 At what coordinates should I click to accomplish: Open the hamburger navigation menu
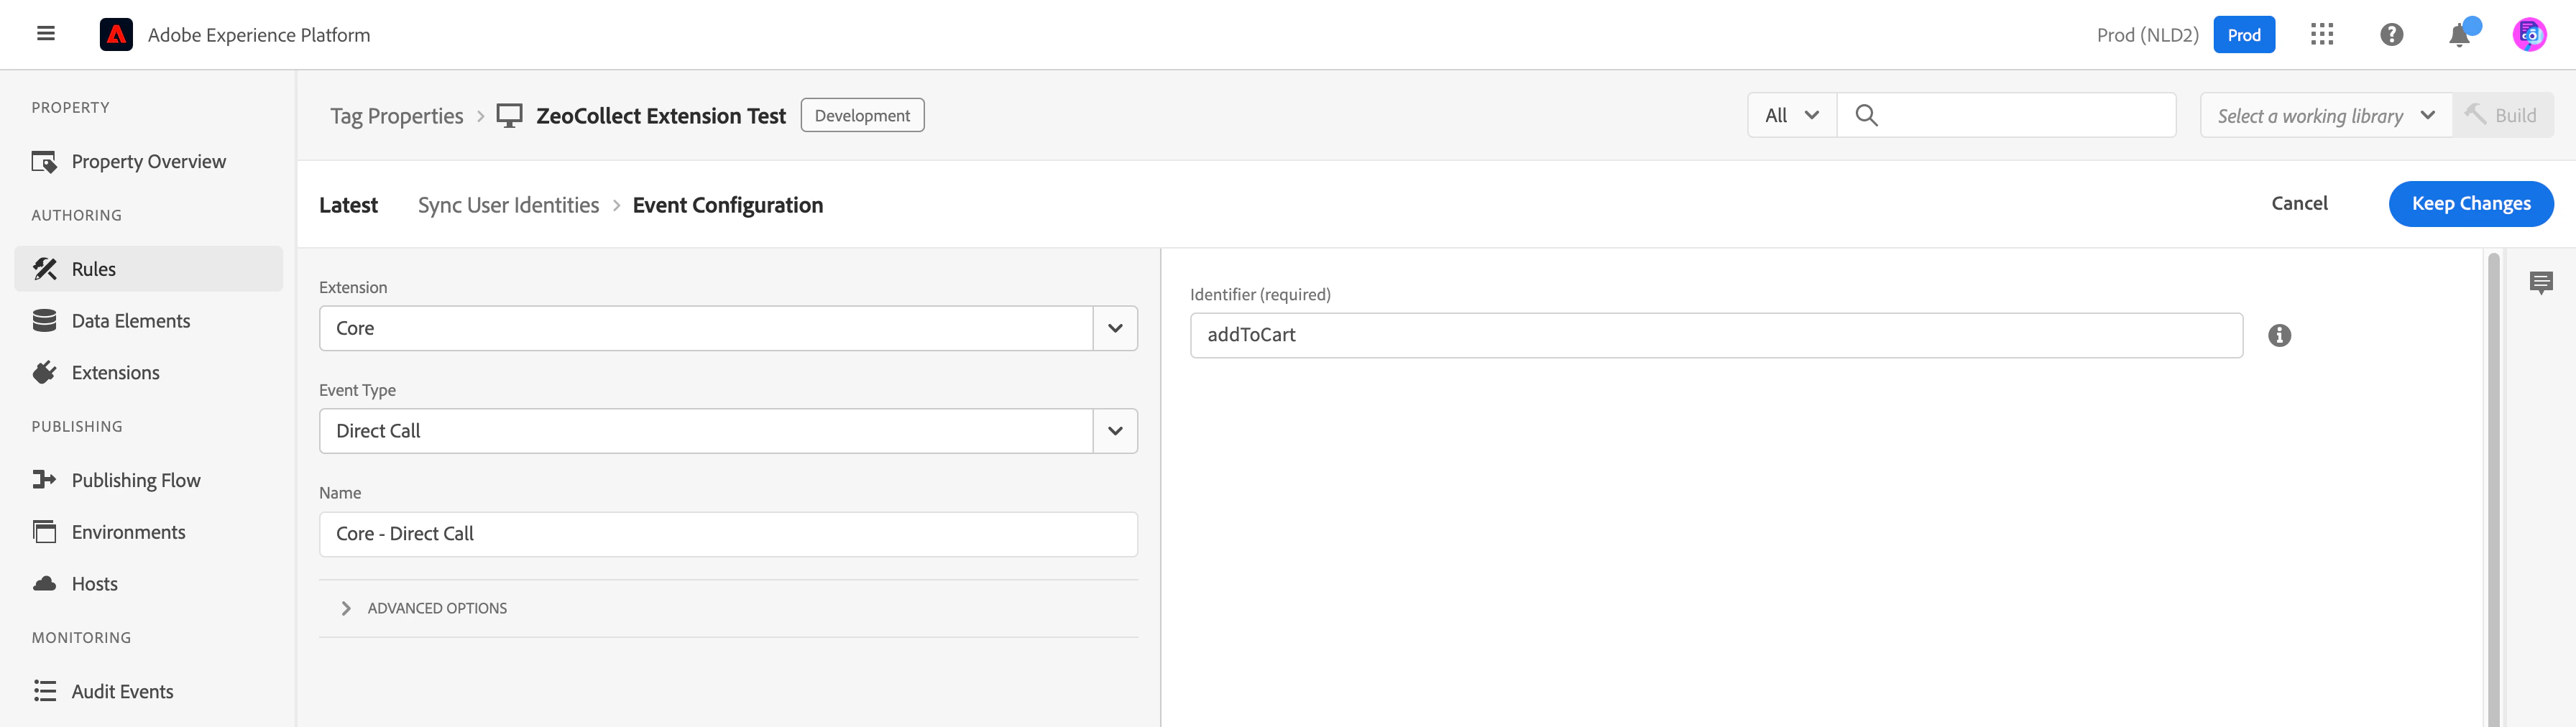pyautogui.click(x=45, y=34)
